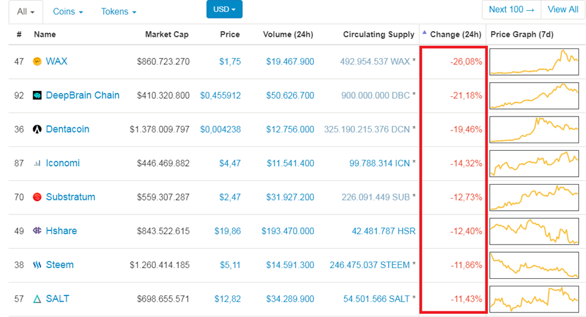Click supply 99.788.314 ICN
This screenshot has width=586, height=317.
pyautogui.click(x=380, y=163)
